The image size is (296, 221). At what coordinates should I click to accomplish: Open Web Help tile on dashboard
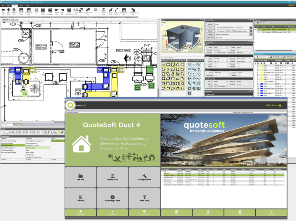(x=145, y=198)
